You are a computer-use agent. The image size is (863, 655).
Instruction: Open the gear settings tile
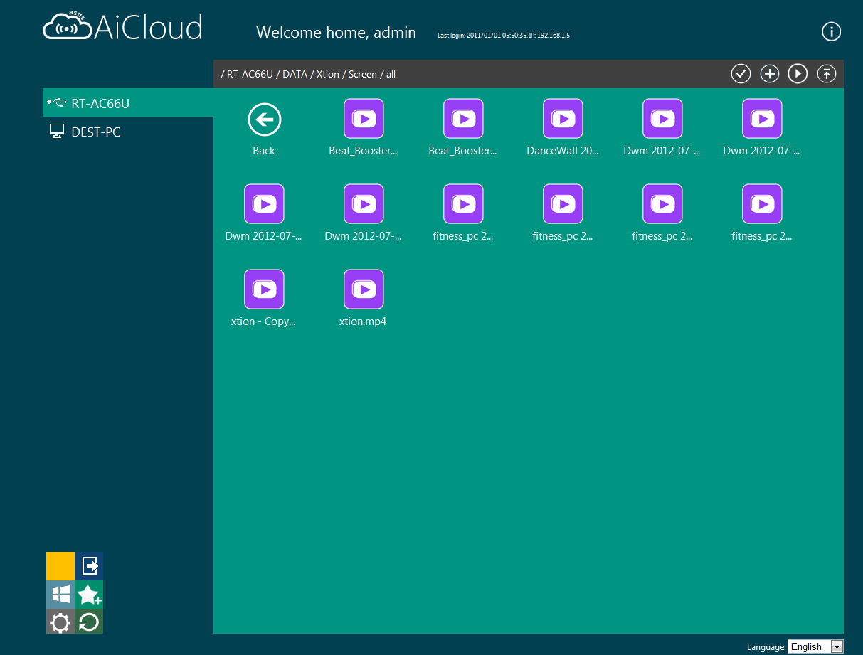pyautogui.click(x=60, y=623)
